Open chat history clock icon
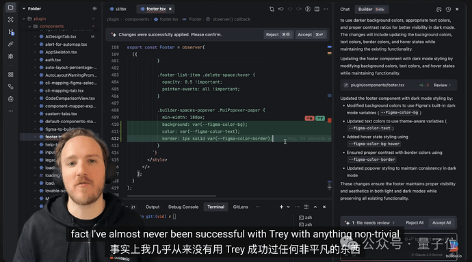Image resolution: width=472 pixels, height=262 pixels. click(x=448, y=10)
